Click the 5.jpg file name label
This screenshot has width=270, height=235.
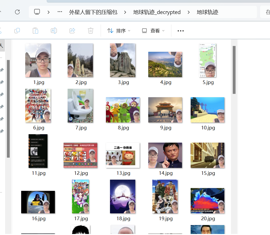(x=208, y=82)
